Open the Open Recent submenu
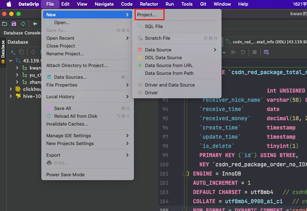The height and width of the screenshot is (211, 307). pyautogui.click(x=87, y=38)
